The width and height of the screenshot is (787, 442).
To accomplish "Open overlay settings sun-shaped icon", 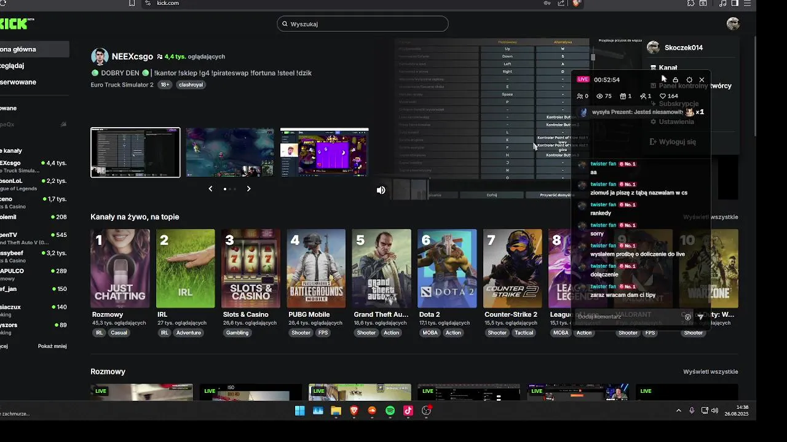I will click(x=689, y=80).
